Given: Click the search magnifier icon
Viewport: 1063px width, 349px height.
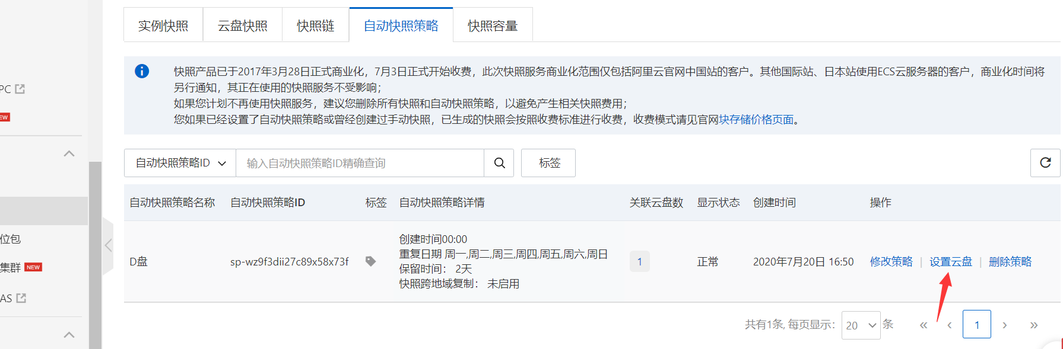Looking at the screenshot, I should (x=500, y=163).
